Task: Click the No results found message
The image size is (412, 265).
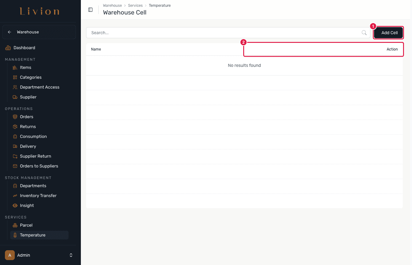Action: 244,65
